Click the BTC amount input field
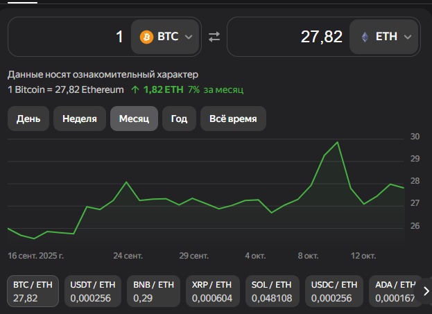 [x=69, y=37]
